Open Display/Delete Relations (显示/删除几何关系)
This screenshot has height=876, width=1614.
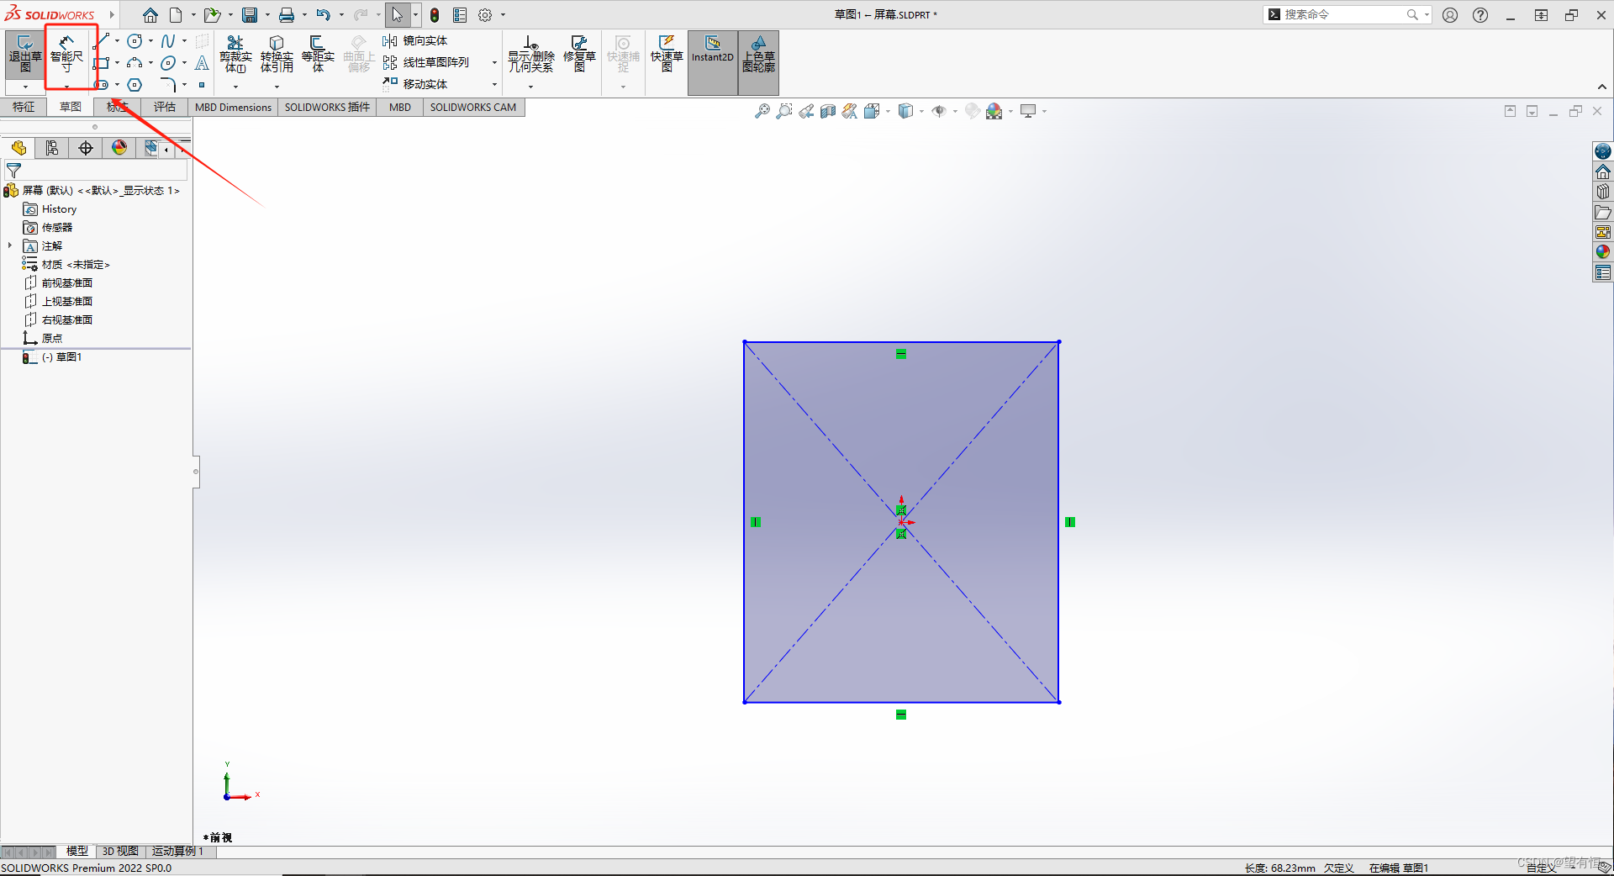point(531,54)
